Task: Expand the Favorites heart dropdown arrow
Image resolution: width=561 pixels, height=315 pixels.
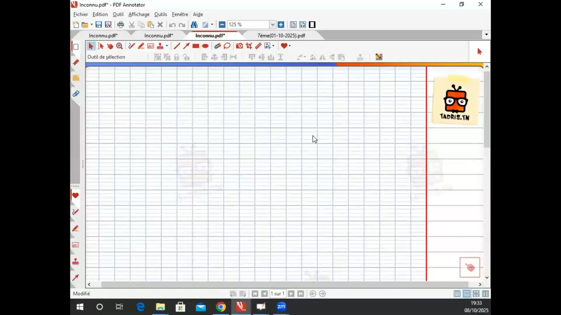Action: pos(290,46)
